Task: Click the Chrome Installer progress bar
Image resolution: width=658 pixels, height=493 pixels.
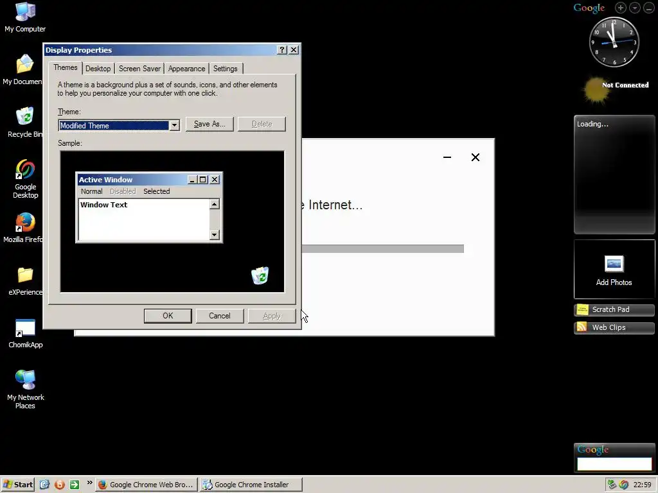Action: tap(382, 249)
